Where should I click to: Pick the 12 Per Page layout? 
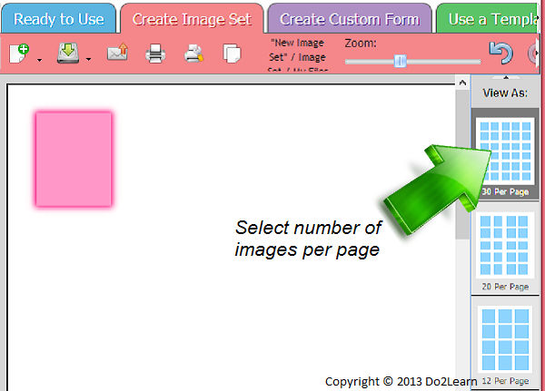[506, 345]
